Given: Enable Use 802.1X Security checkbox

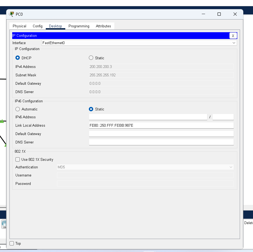Looking at the screenshot, I should pyautogui.click(x=18, y=159).
